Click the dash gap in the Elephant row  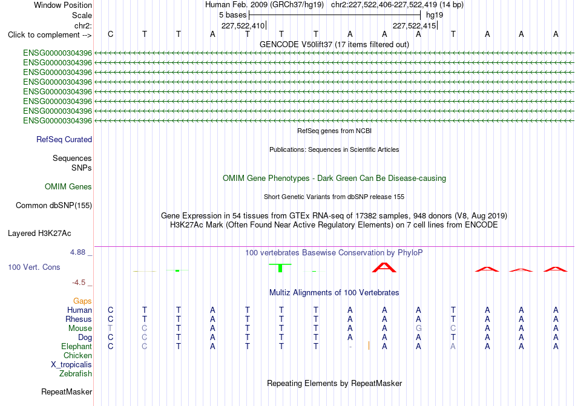(x=350, y=347)
